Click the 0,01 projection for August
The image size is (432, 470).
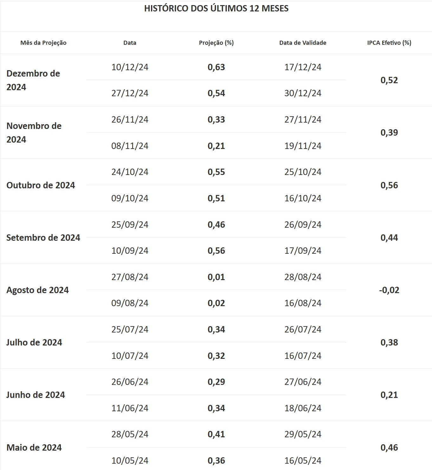(216, 277)
